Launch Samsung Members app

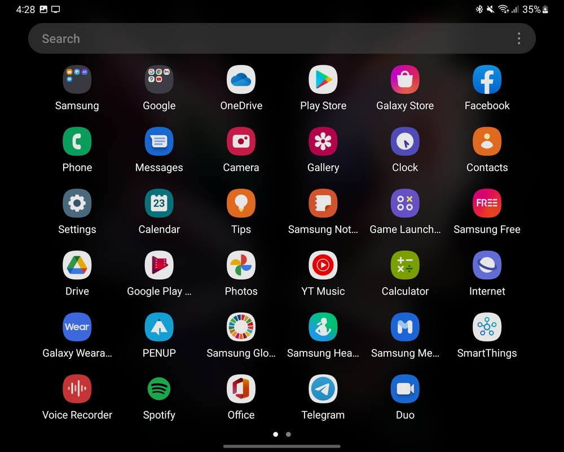[405, 327]
